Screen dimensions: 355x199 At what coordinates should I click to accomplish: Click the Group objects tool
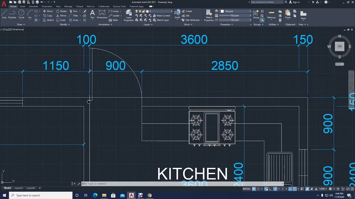[x=256, y=14]
